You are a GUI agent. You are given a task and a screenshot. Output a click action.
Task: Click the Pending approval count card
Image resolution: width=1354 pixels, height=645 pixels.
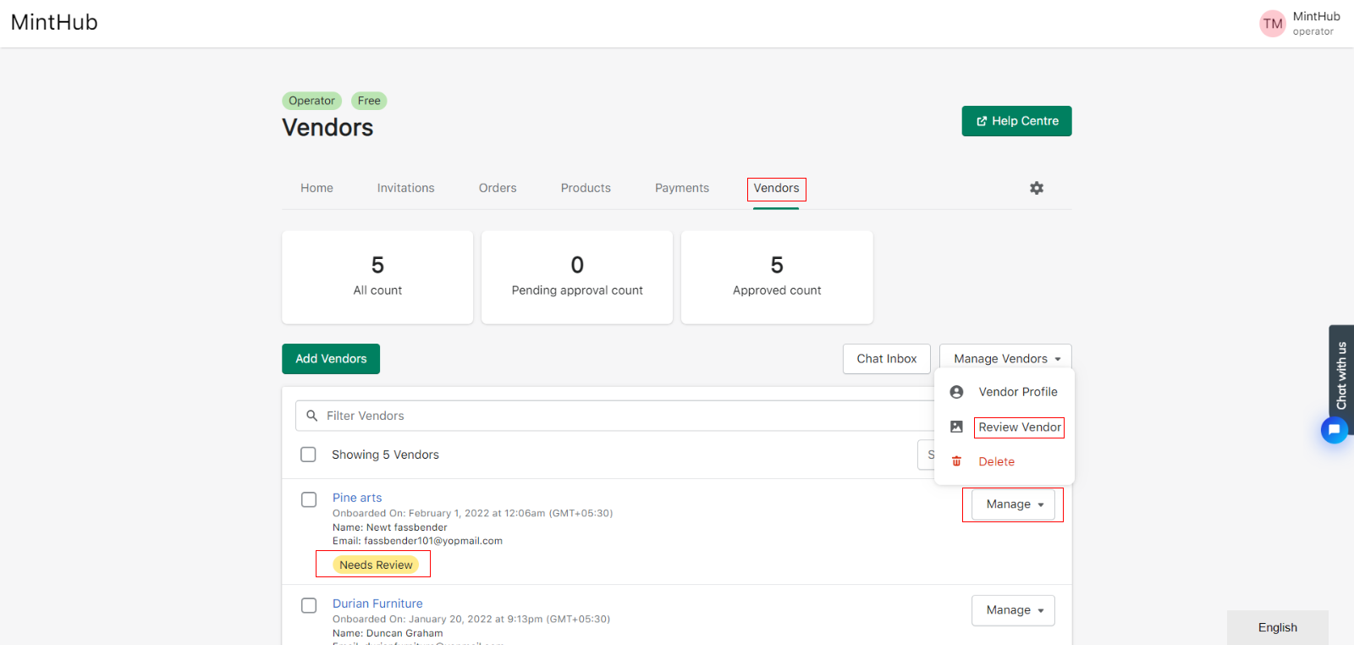click(577, 277)
